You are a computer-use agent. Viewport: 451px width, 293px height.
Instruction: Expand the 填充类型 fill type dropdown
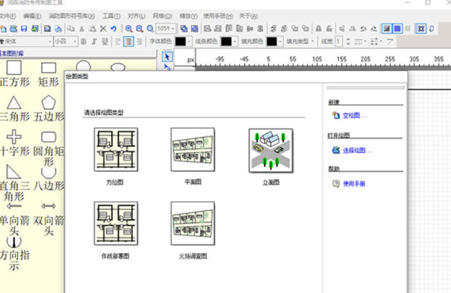[313, 42]
